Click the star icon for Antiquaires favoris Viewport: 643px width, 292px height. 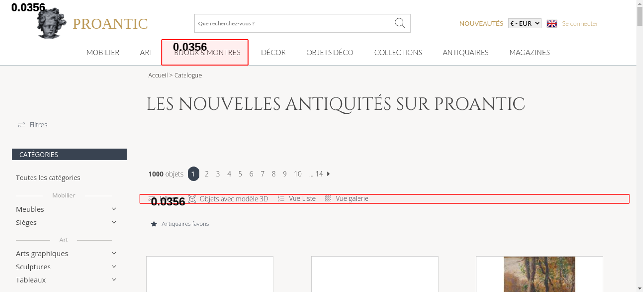[154, 224]
